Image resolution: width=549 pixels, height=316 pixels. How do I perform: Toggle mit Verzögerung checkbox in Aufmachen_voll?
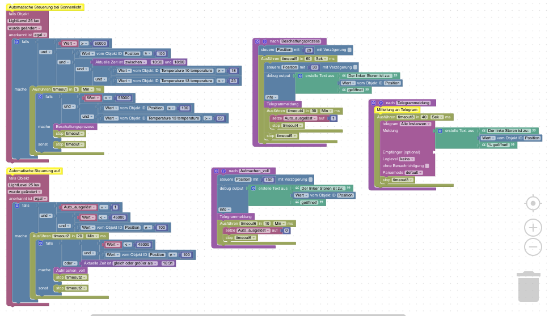pos(311,180)
